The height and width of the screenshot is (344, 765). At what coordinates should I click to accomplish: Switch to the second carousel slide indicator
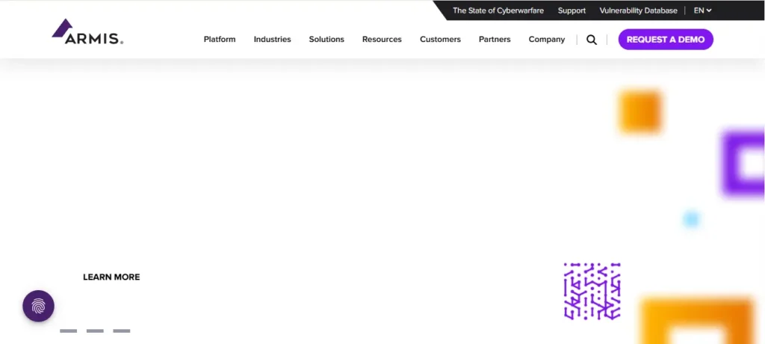pos(95,331)
